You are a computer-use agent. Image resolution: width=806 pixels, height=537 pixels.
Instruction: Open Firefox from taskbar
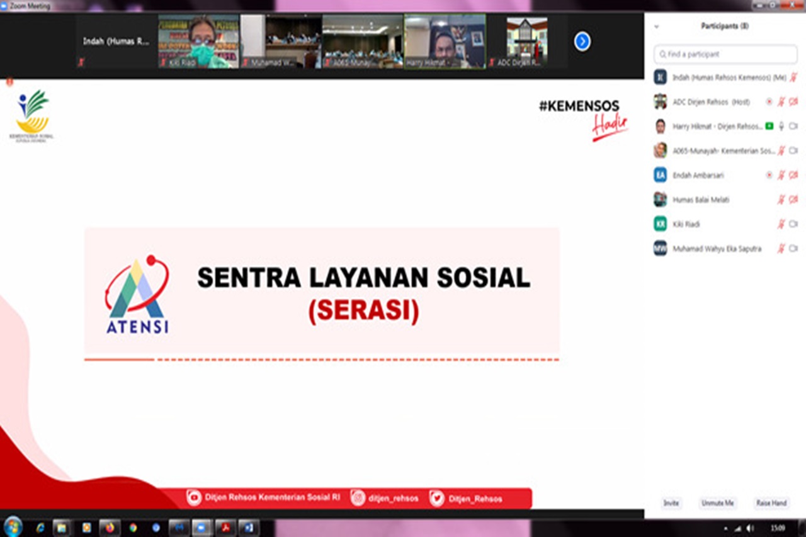click(110, 528)
